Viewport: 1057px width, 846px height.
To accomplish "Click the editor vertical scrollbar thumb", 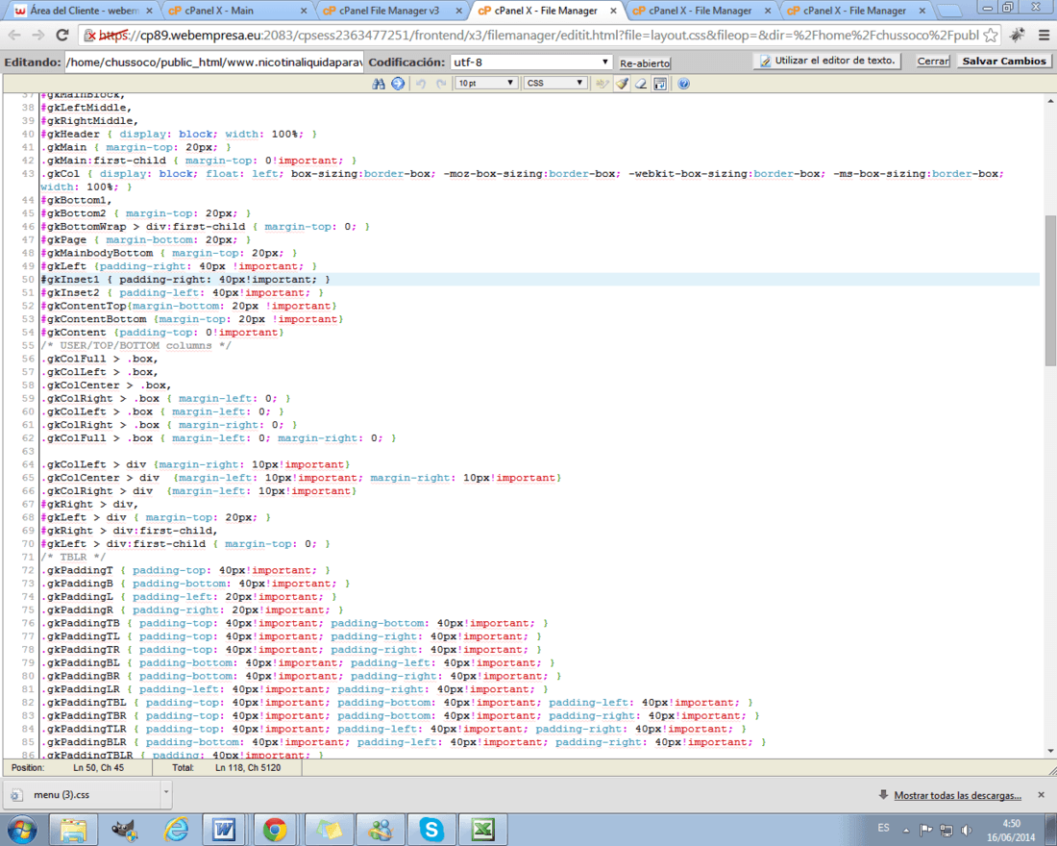I will [x=1050, y=290].
